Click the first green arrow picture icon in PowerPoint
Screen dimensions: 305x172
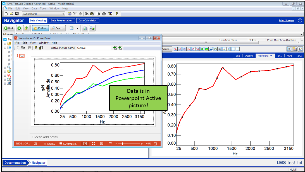pyautogui.click(x=115, y=48)
